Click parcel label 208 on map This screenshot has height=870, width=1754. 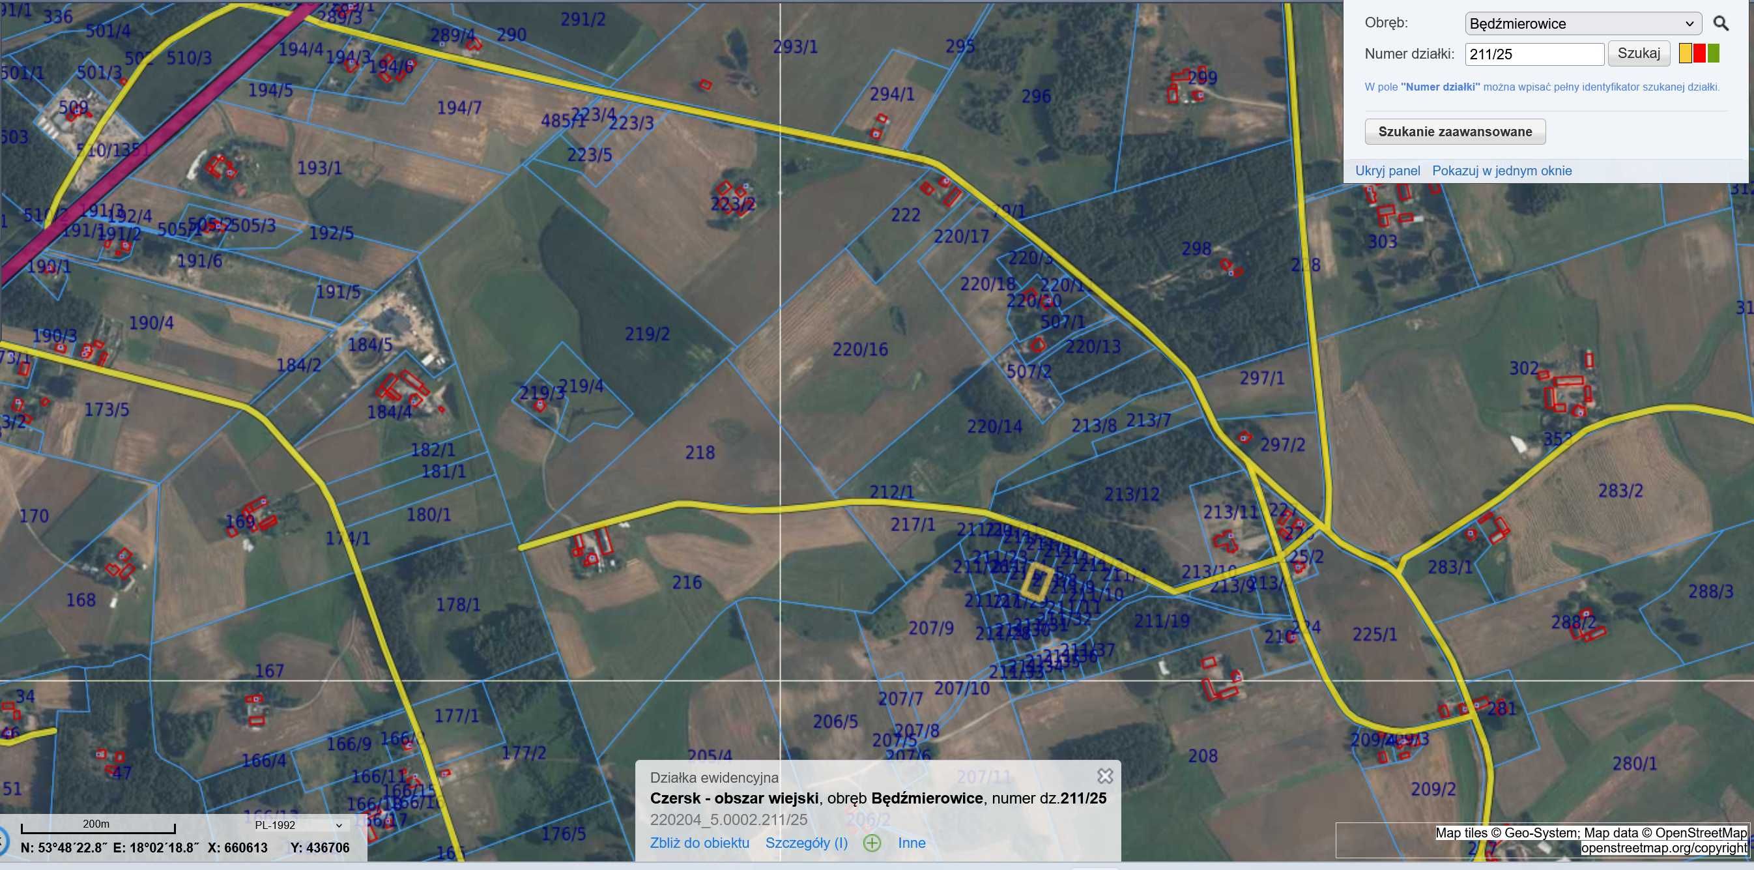tap(1203, 756)
